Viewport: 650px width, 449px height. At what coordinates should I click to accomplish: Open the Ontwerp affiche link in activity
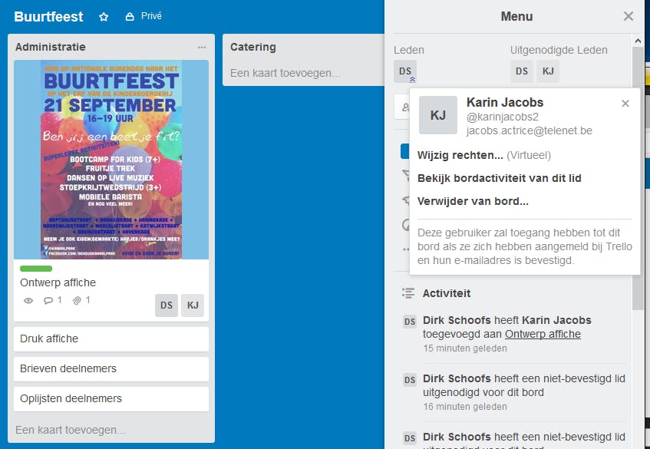[x=543, y=334]
